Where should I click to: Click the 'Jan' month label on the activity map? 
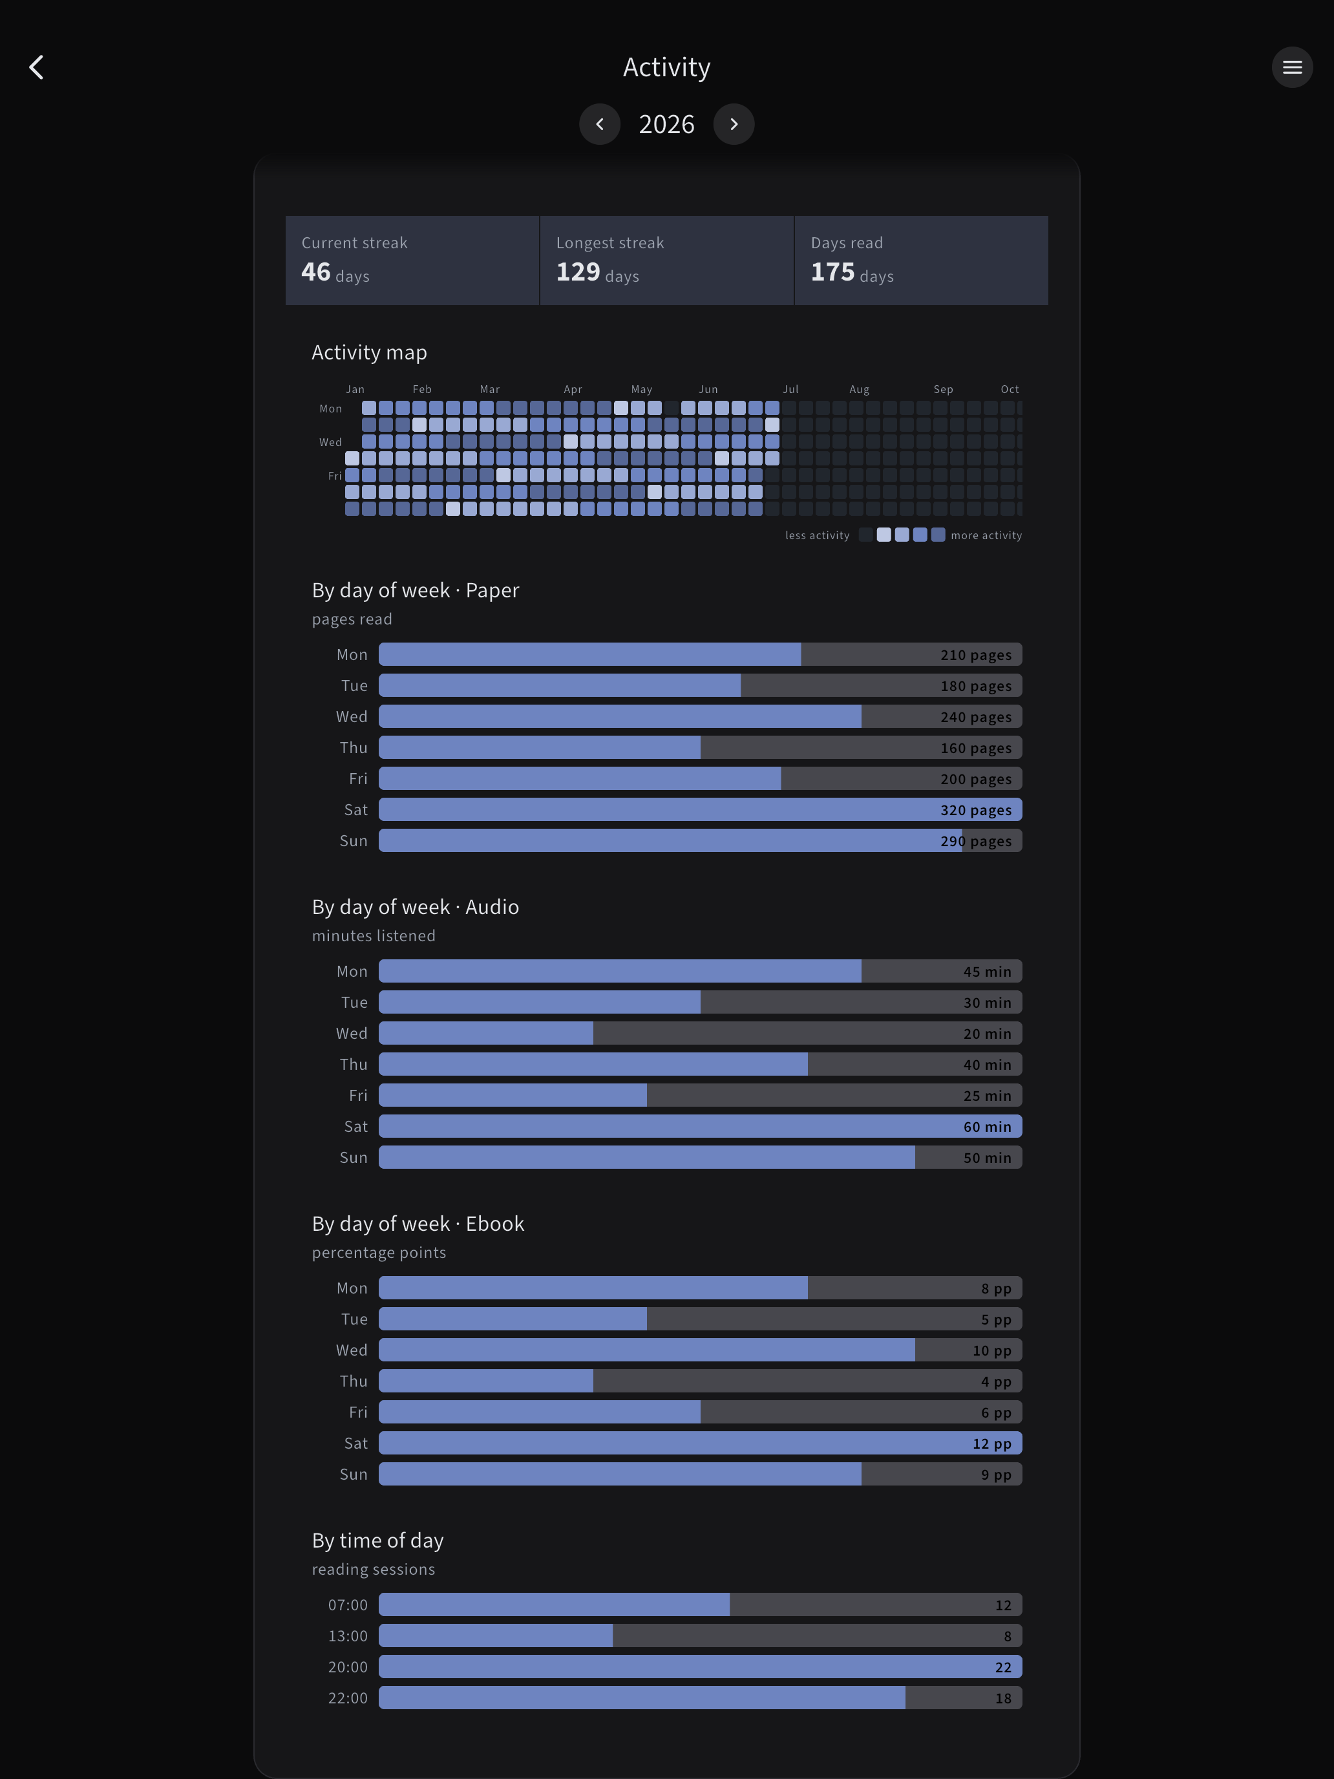[355, 389]
